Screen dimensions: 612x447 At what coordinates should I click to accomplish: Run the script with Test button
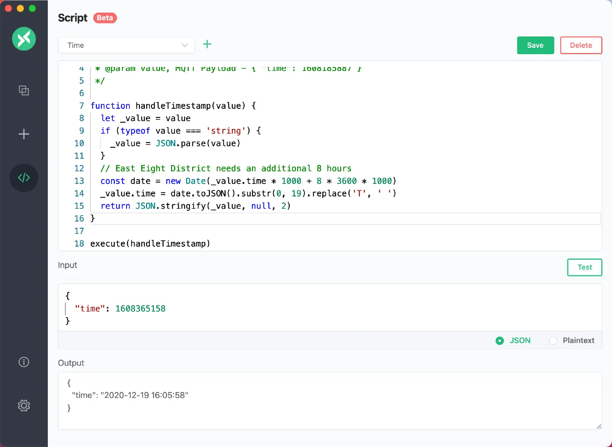pos(584,267)
